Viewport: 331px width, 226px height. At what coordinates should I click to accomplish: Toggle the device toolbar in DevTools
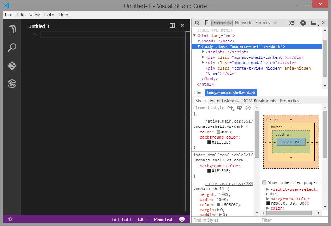[x=206, y=22]
